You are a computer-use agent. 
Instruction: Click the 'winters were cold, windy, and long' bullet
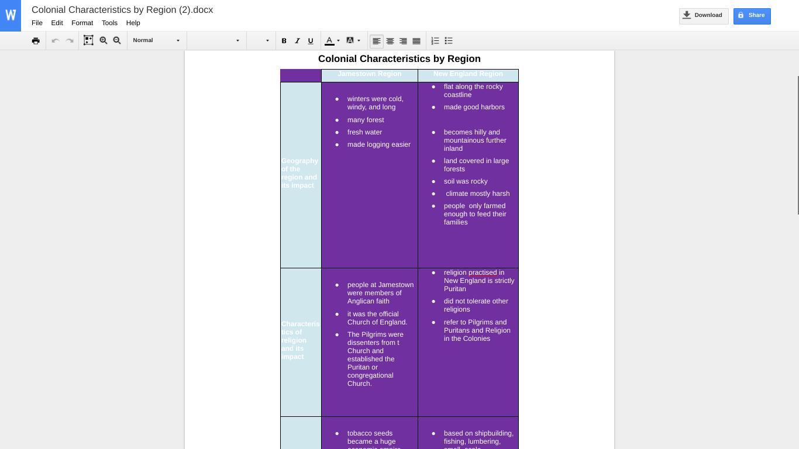[376, 103]
